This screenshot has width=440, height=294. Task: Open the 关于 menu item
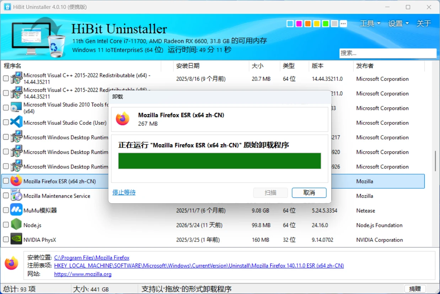coord(424,23)
